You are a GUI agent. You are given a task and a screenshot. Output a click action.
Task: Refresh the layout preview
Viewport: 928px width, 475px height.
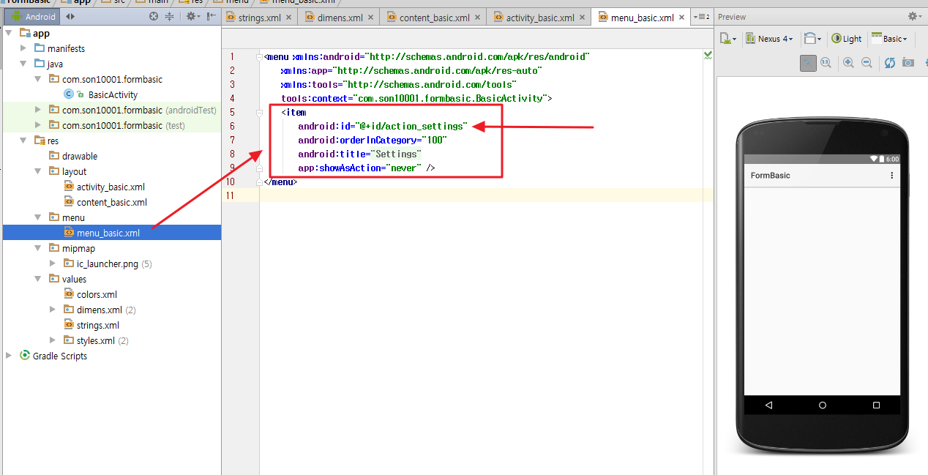[888, 63]
